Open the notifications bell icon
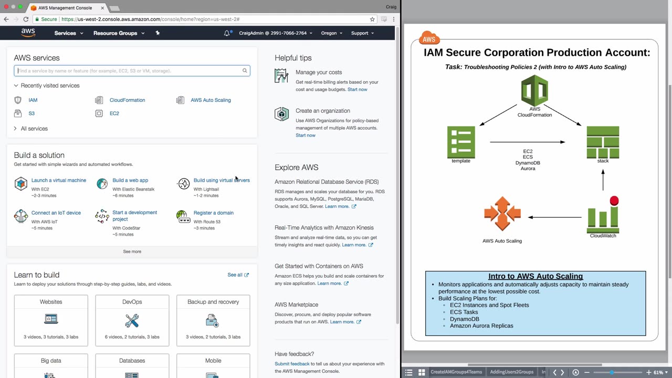 coord(227,33)
